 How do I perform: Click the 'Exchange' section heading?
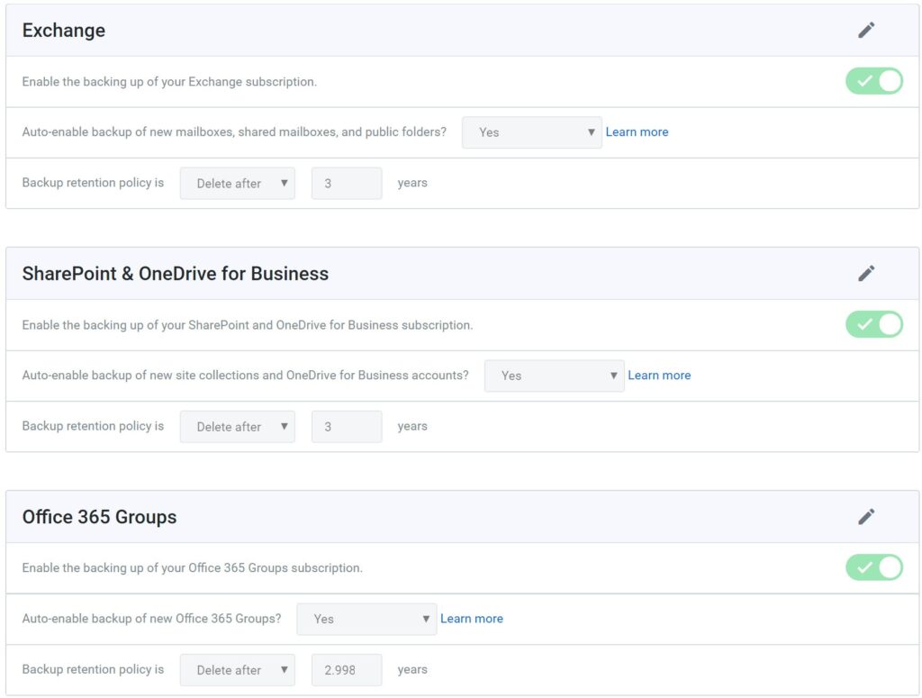tap(64, 31)
